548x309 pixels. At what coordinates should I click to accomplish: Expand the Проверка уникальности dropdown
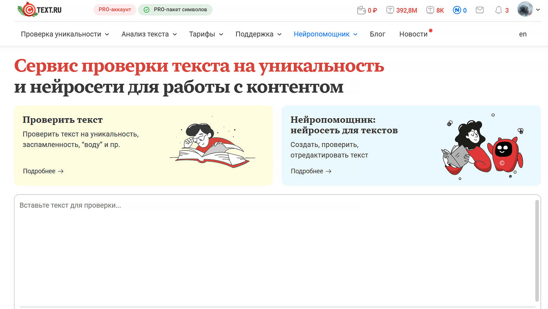point(65,34)
